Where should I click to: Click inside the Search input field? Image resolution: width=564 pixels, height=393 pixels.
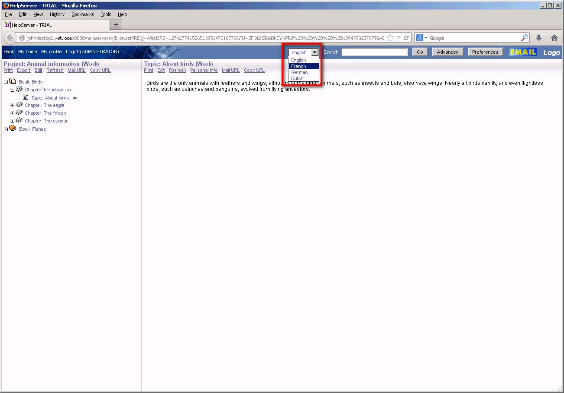point(374,52)
